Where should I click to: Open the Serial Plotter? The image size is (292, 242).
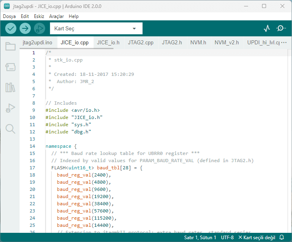[267, 28]
